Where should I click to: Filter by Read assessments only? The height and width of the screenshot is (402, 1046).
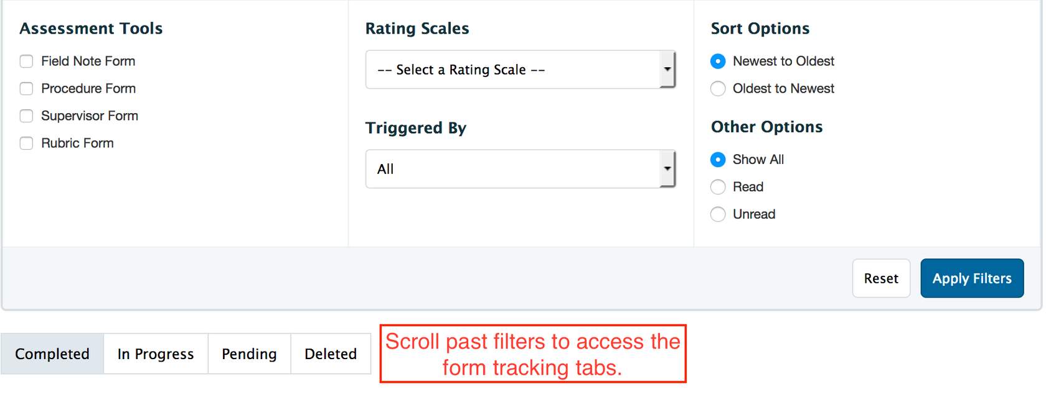click(x=718, y=187)
